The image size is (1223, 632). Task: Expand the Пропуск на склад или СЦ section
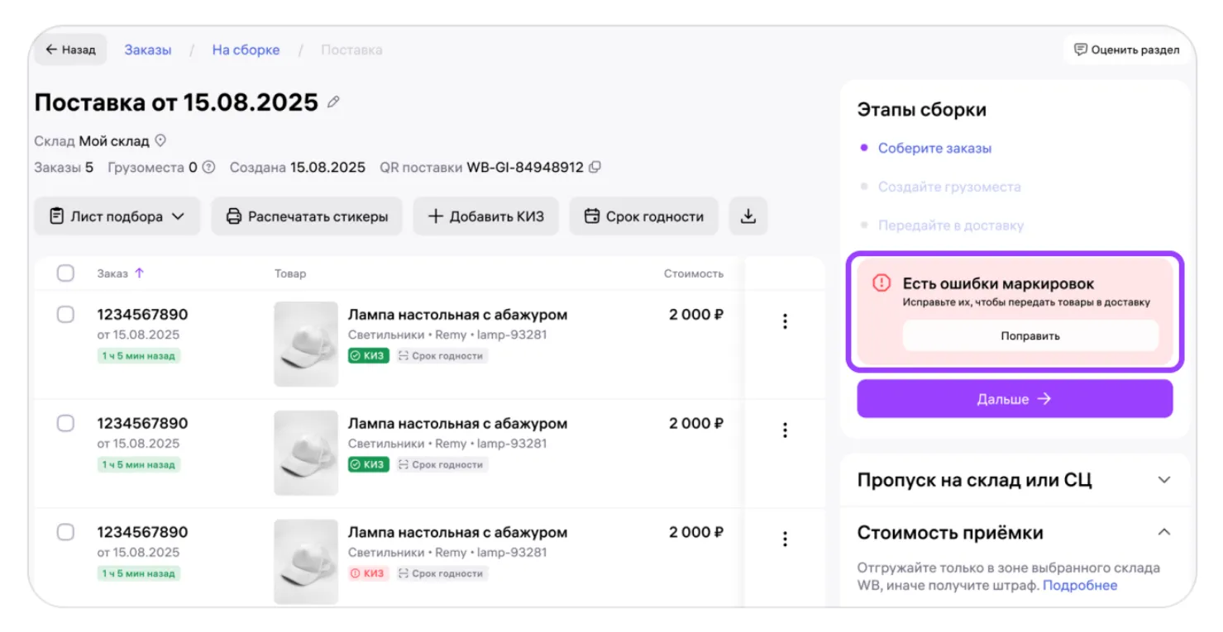[x=1164, y=480]
